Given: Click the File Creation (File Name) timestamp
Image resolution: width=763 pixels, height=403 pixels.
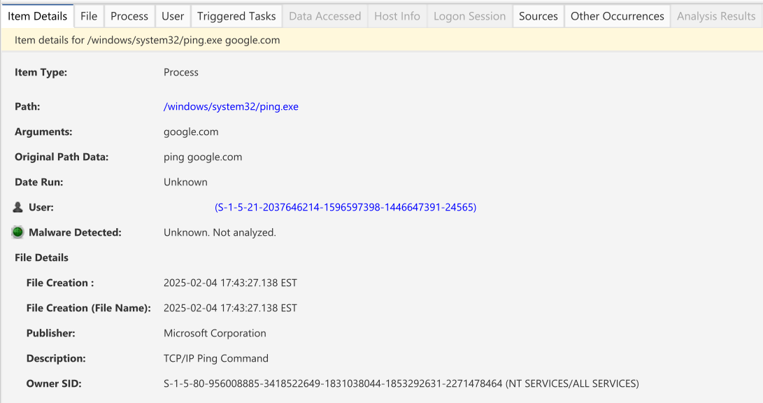Looking at the screenshot, I should pyautogui.click(x=230, y=308).
